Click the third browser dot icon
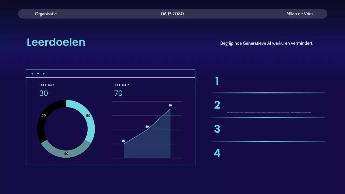This screenshot has height=194, width=345. coord(43,74)
